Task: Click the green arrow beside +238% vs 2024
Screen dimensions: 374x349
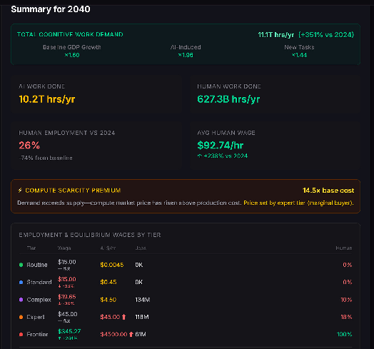Action: click(x=200, y=156)
